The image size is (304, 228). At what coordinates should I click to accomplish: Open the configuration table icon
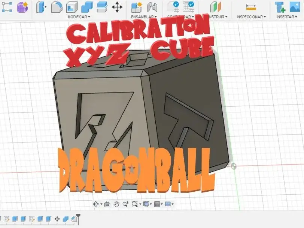pyautogui.click(x=188, y=7)
